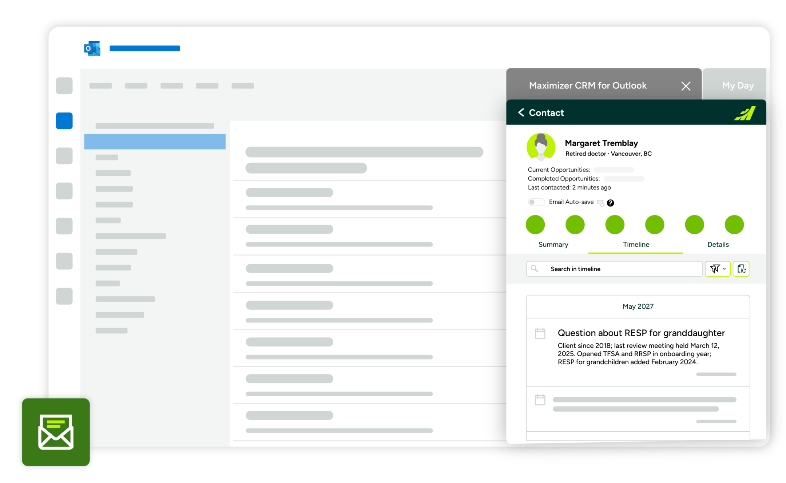Viewport: 786px width, 483px height.
Task: Switch to the Summary tab
Action: [553, 245]
